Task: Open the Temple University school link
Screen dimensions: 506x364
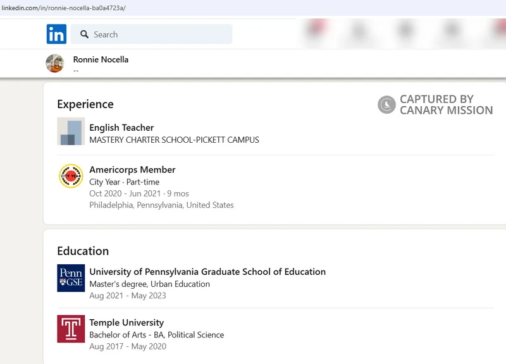Action: 126,322
